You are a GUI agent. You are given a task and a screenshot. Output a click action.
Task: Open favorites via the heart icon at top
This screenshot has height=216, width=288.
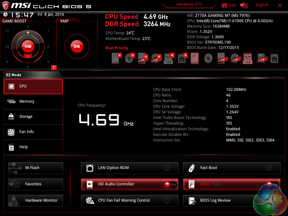(244, 5)
